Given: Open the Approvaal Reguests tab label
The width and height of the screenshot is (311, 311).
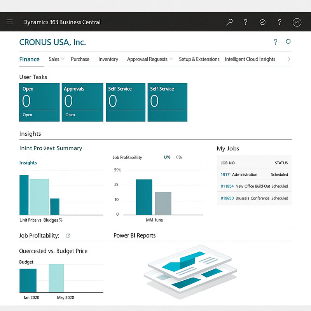Looking at the screenshot, I should [x=147, y=59].
